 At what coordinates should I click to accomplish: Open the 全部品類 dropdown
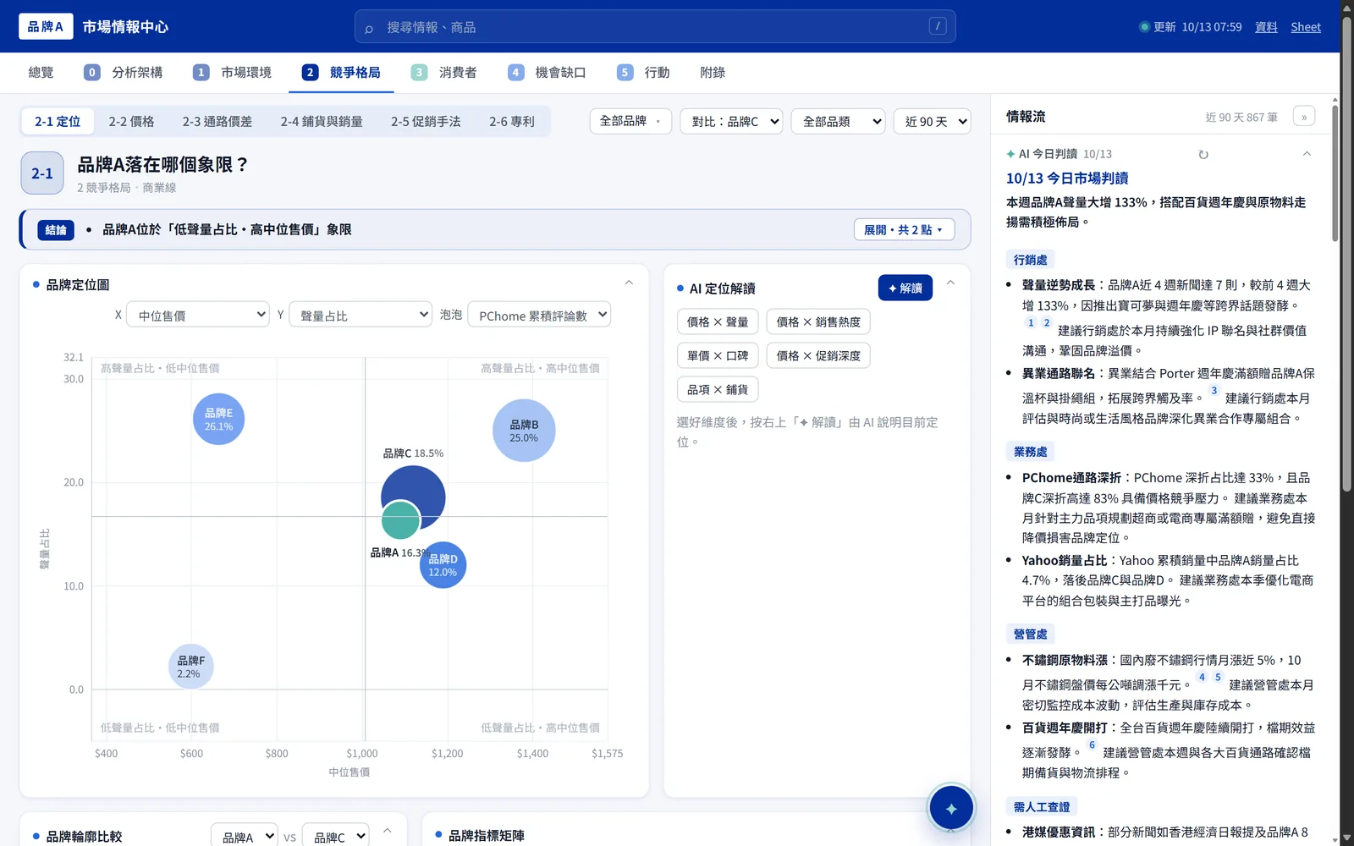(839, 121)
